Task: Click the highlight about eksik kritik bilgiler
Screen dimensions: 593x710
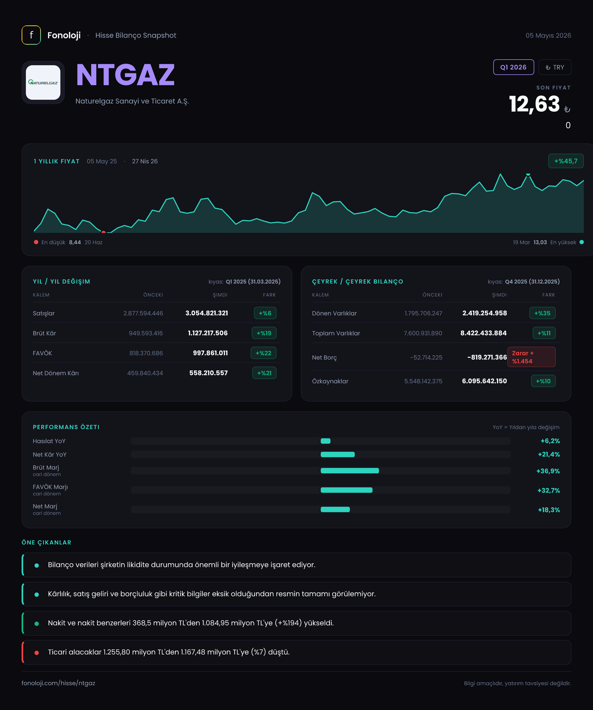Action: point(296,594)
